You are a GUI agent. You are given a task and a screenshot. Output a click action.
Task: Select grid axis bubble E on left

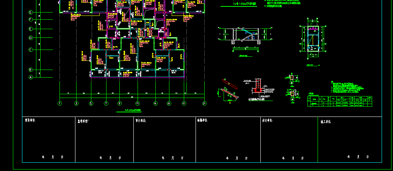point(31,29)
